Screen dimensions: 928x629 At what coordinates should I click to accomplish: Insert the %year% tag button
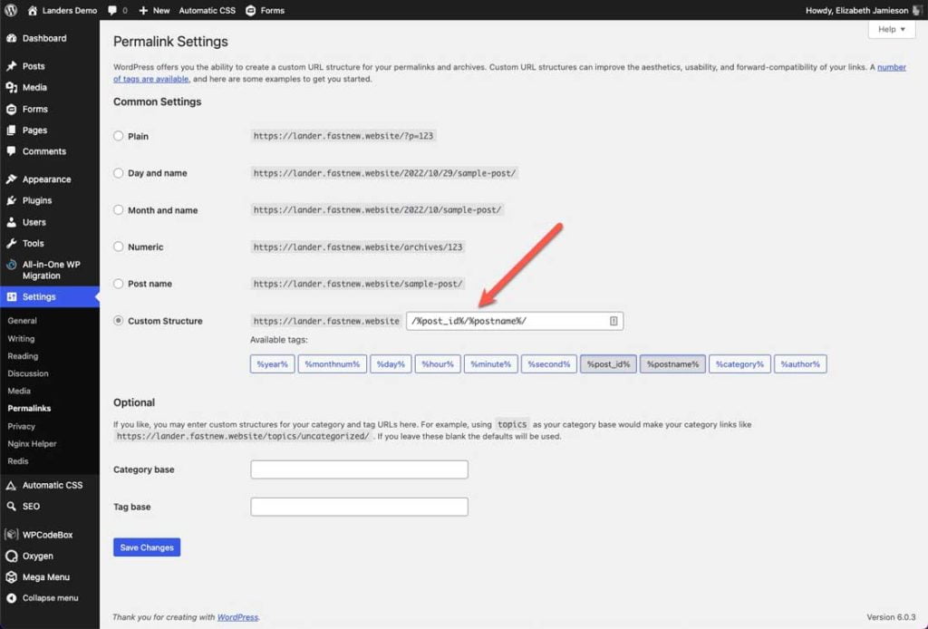[x=272, y=364]
